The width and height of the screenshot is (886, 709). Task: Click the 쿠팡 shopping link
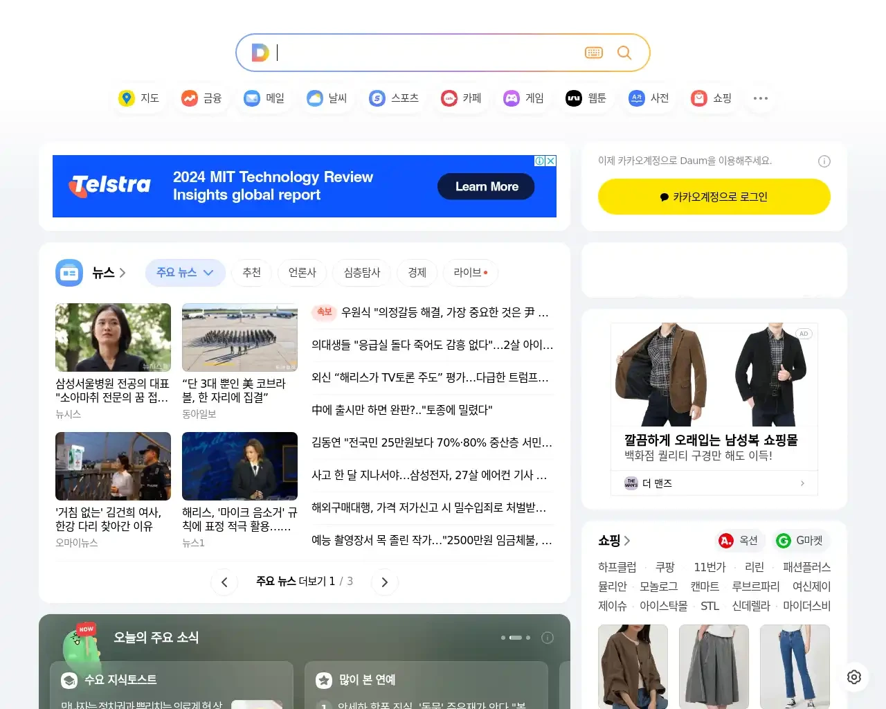[x=665, y=567]
